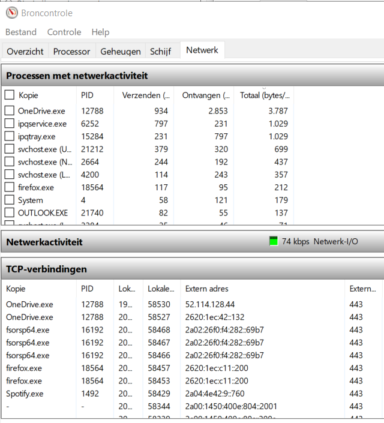Image resolution: width=384 pixels, height=423 pixels.
Task: Open the Controle menu
Action: [x=64, y=32]
